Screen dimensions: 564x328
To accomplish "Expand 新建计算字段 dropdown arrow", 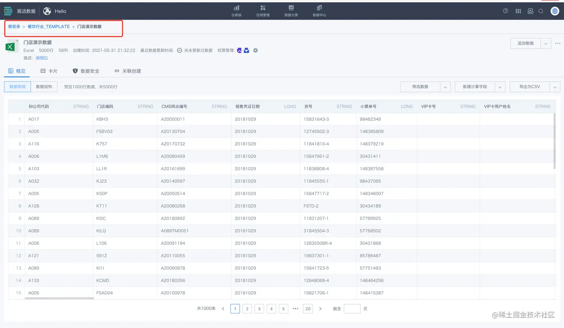I will (x=500, y=87).
